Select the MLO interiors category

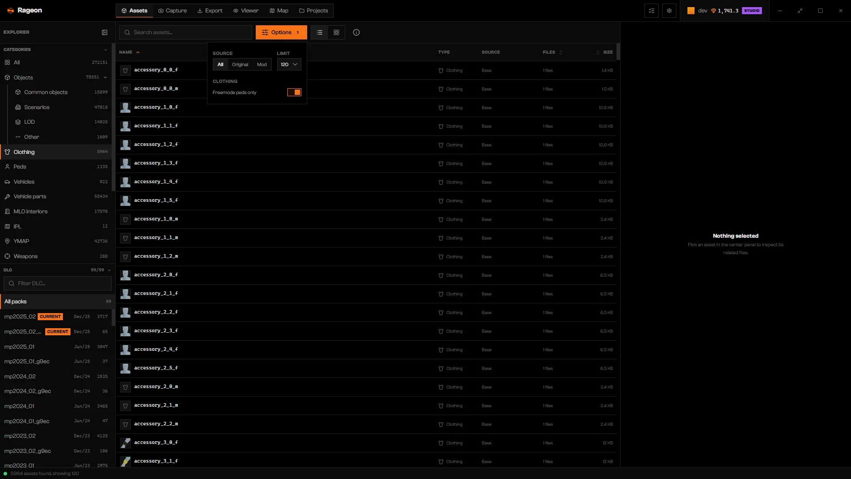tap(56, 212)
